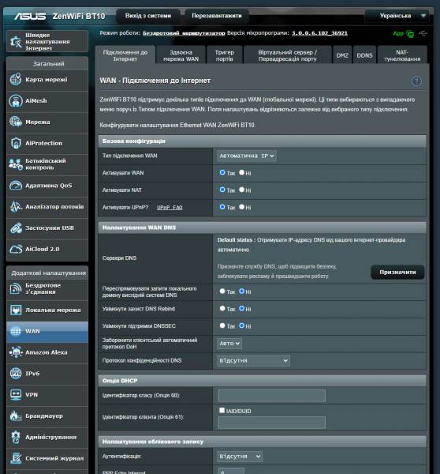The width and height of the screenshot is (440, 474).
Task: Click the green network status icon near App
Action: tap(410, 34)
